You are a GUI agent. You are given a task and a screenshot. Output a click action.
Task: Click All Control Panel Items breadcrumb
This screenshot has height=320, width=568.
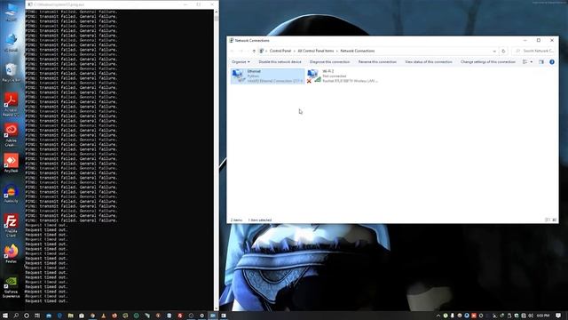pos(316,52)
